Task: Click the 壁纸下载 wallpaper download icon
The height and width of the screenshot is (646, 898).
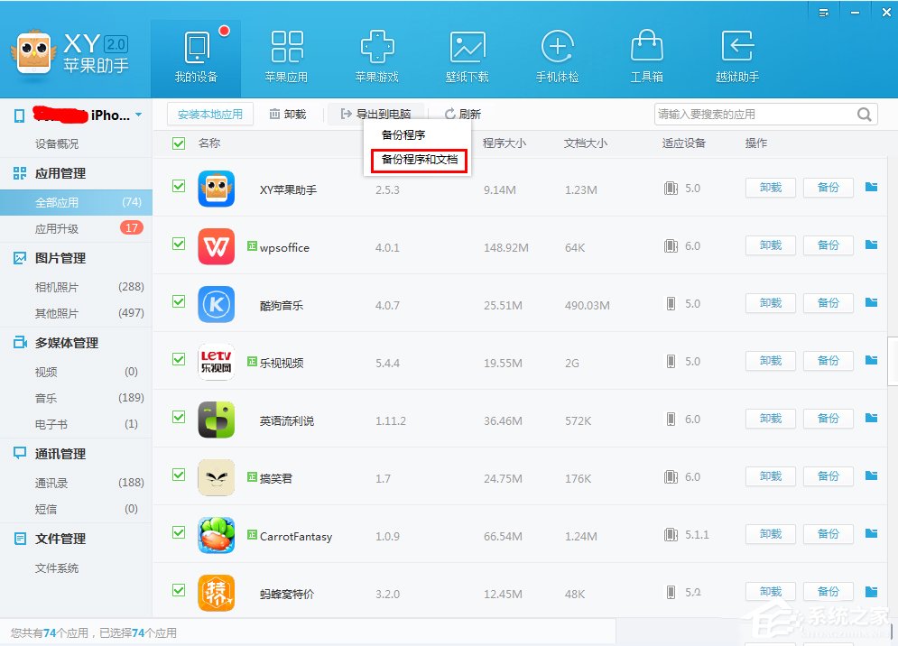Action: click(467, 50)
